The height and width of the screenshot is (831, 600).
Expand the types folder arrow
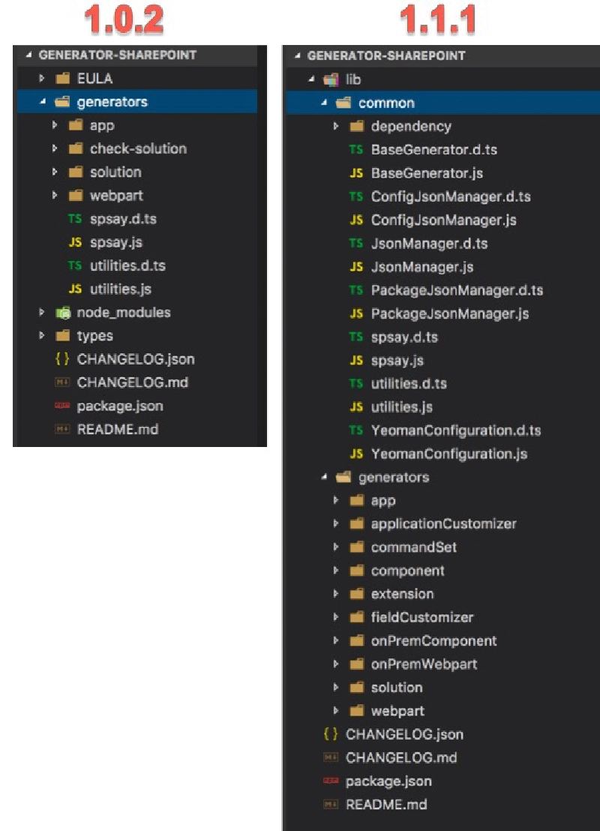(42, 335)
